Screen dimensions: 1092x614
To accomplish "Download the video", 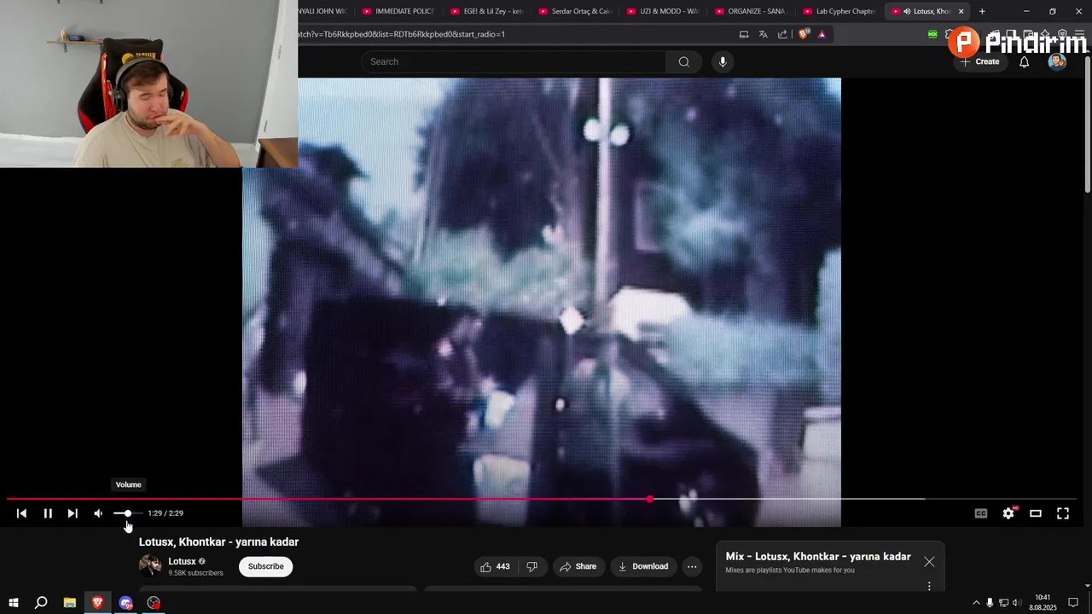I will coord(643,566).
